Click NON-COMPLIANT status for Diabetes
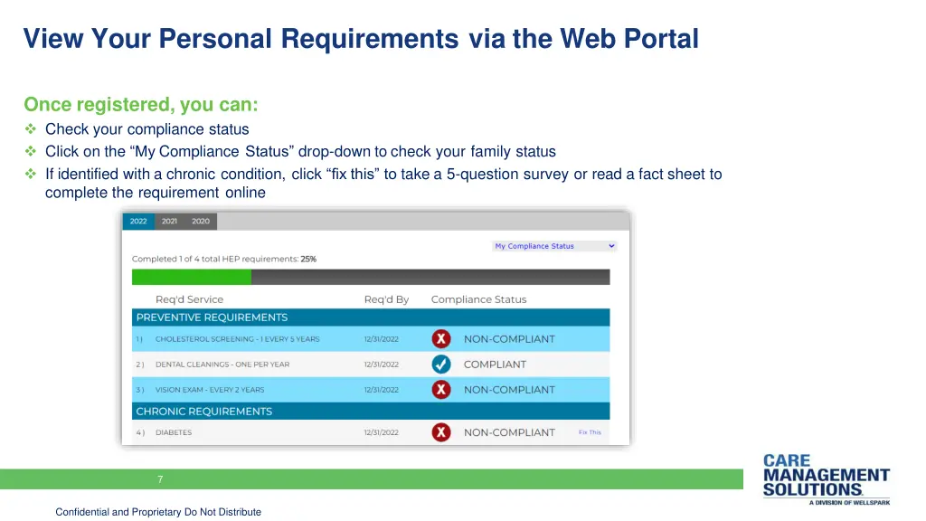 pyautogui.click(x=510, y=432)
